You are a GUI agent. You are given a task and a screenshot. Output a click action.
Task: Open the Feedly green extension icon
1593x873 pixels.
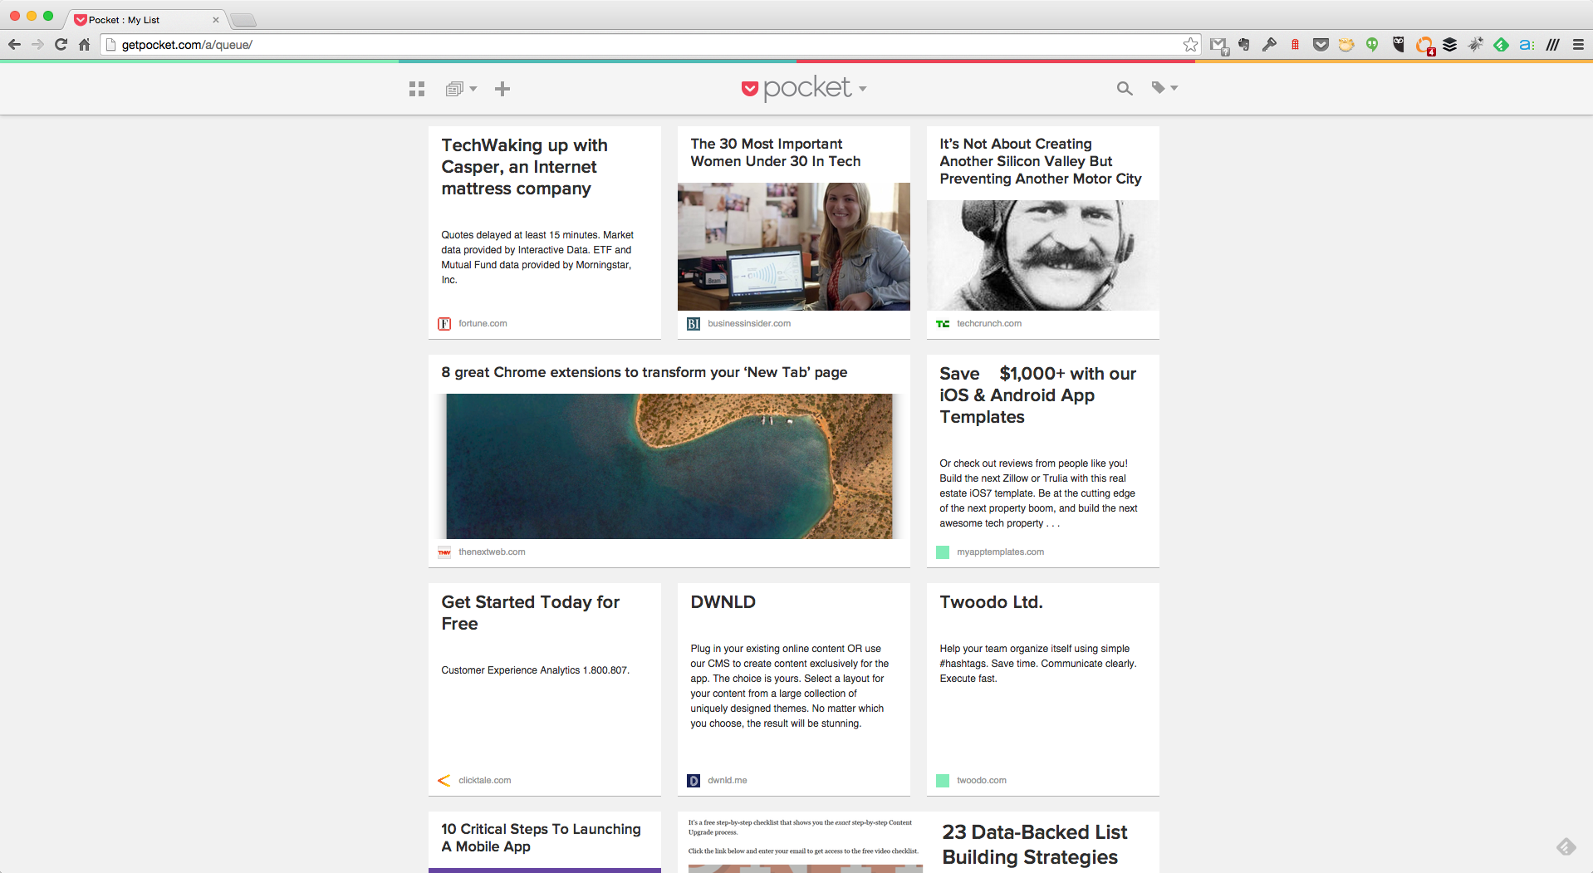pos(1501,45)
